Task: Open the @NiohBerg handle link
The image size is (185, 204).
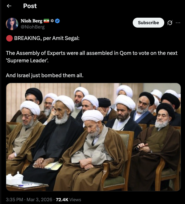Action: (x=32, y=27)
